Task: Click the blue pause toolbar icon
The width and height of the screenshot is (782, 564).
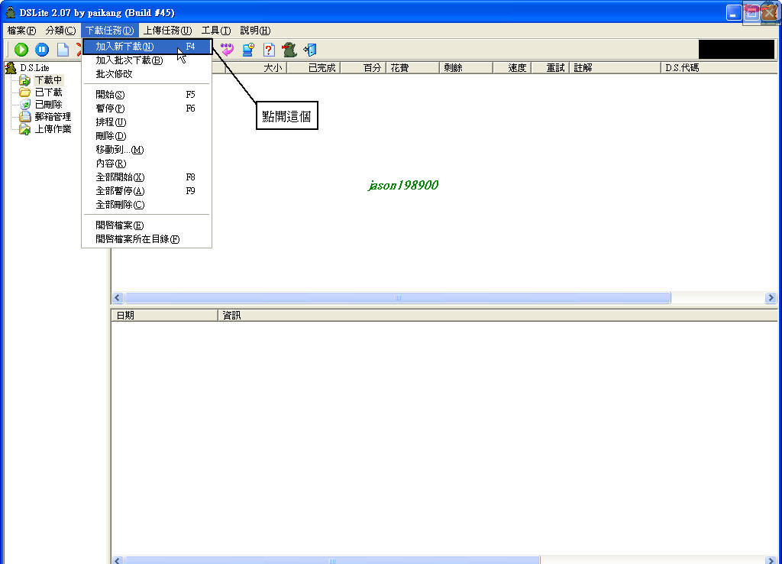Action: 42,50
